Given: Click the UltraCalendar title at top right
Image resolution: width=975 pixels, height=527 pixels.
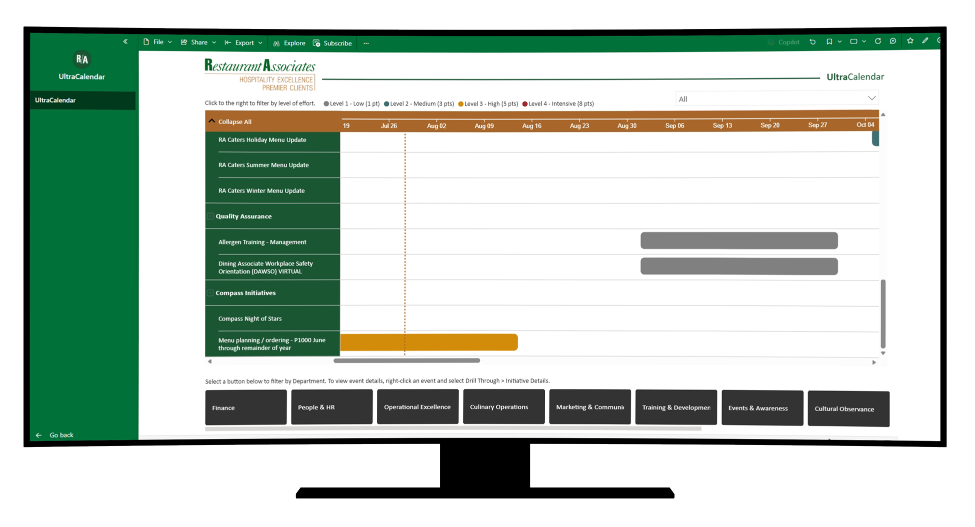Looking at the screenshot, I should click(x=855, y=77).
